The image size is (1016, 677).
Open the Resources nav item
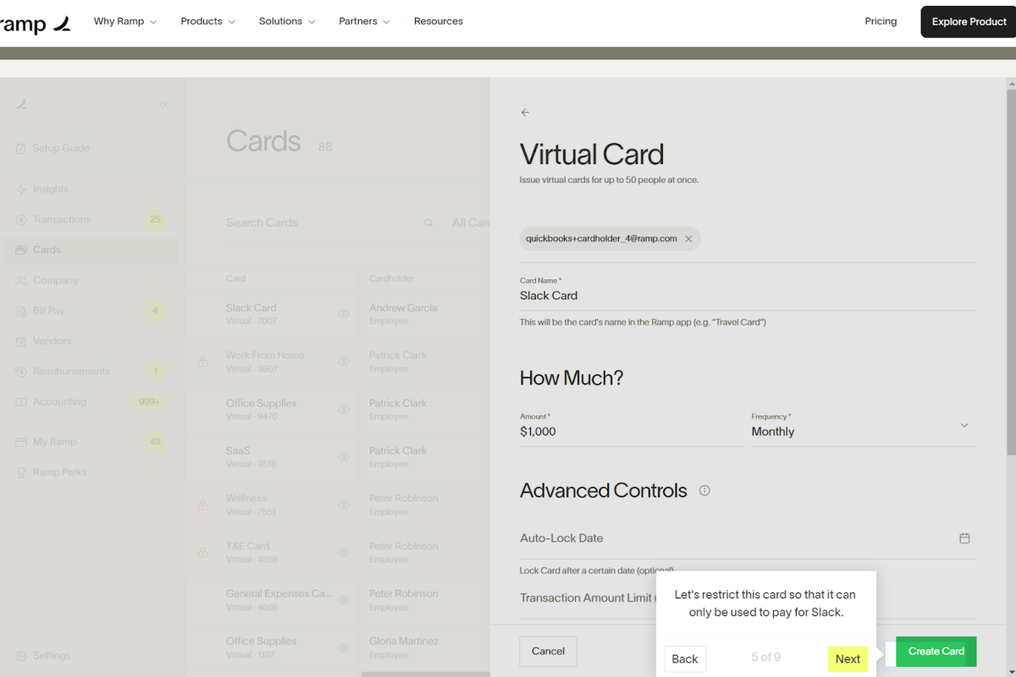[x=439, y=21]
